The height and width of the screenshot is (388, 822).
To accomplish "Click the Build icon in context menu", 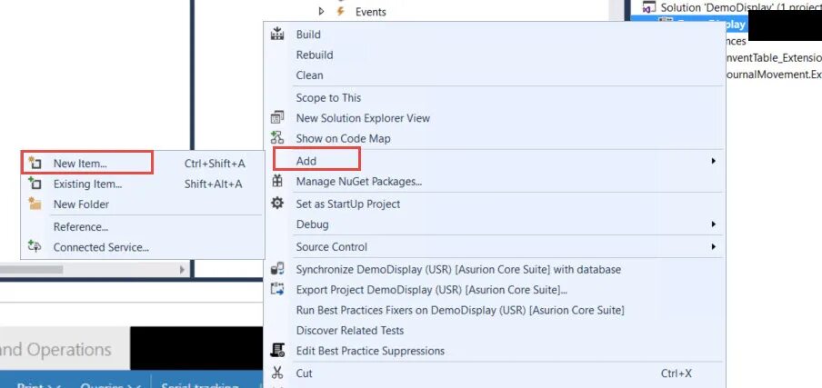I will click(x=278, y=35).
